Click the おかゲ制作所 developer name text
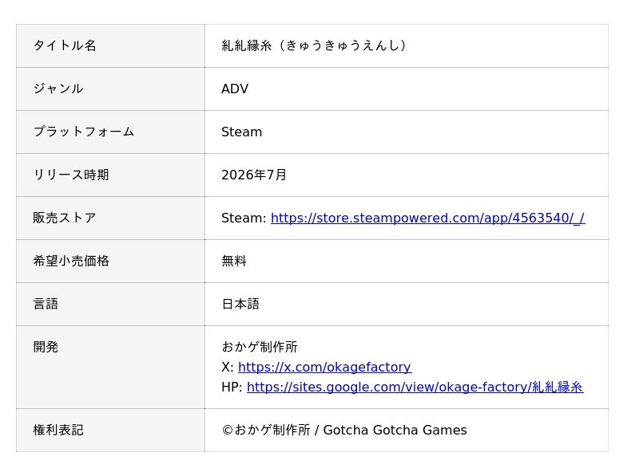Viewport: 639px width, 476px height. point(260,347)
